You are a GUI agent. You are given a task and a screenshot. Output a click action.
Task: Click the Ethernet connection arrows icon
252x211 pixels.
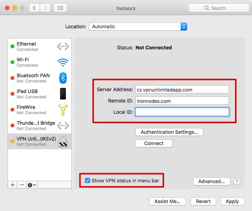(x=63, y=46)
